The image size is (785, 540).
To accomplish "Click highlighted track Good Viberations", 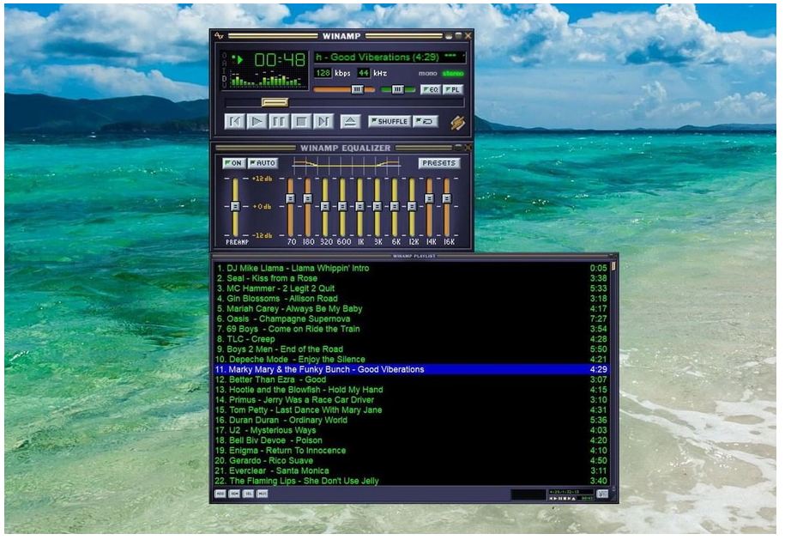I will 411,369.
